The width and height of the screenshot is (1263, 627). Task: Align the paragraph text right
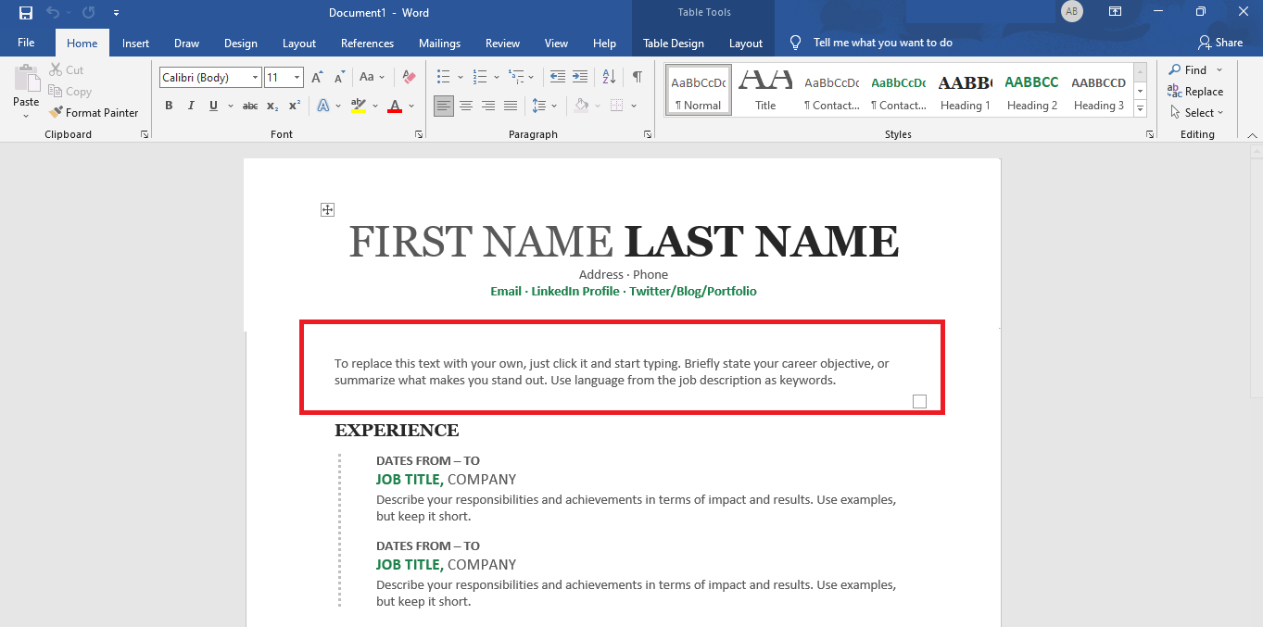tap(488, 106)
